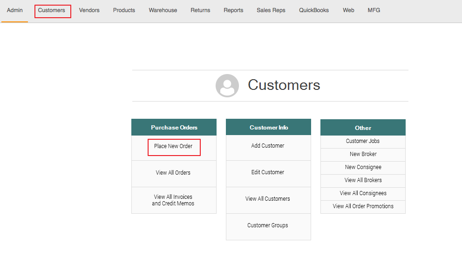Go to the Warehouse menu
462x272 pixels.
(x=163, y=10)
